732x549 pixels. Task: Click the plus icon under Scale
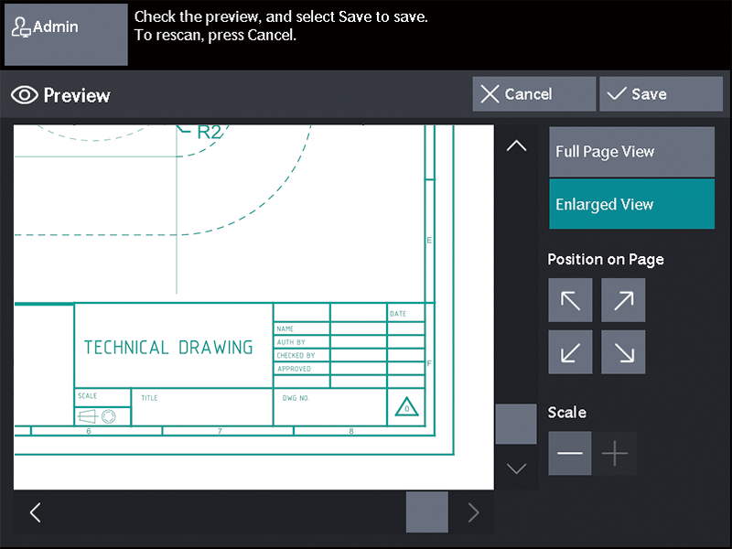614,453
